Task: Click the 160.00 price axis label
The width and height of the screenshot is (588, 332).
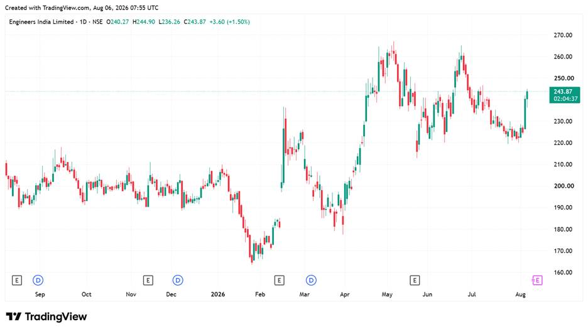Action: [563, 272]
